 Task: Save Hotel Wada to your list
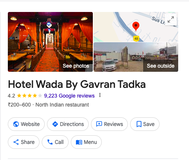[145, 124]
